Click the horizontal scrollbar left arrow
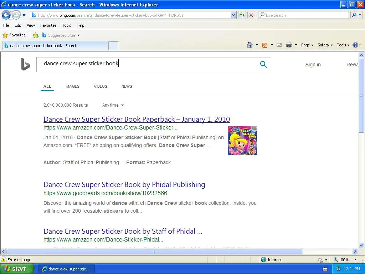The width and height of the screenshot is (365, 274). coord(3,252)
